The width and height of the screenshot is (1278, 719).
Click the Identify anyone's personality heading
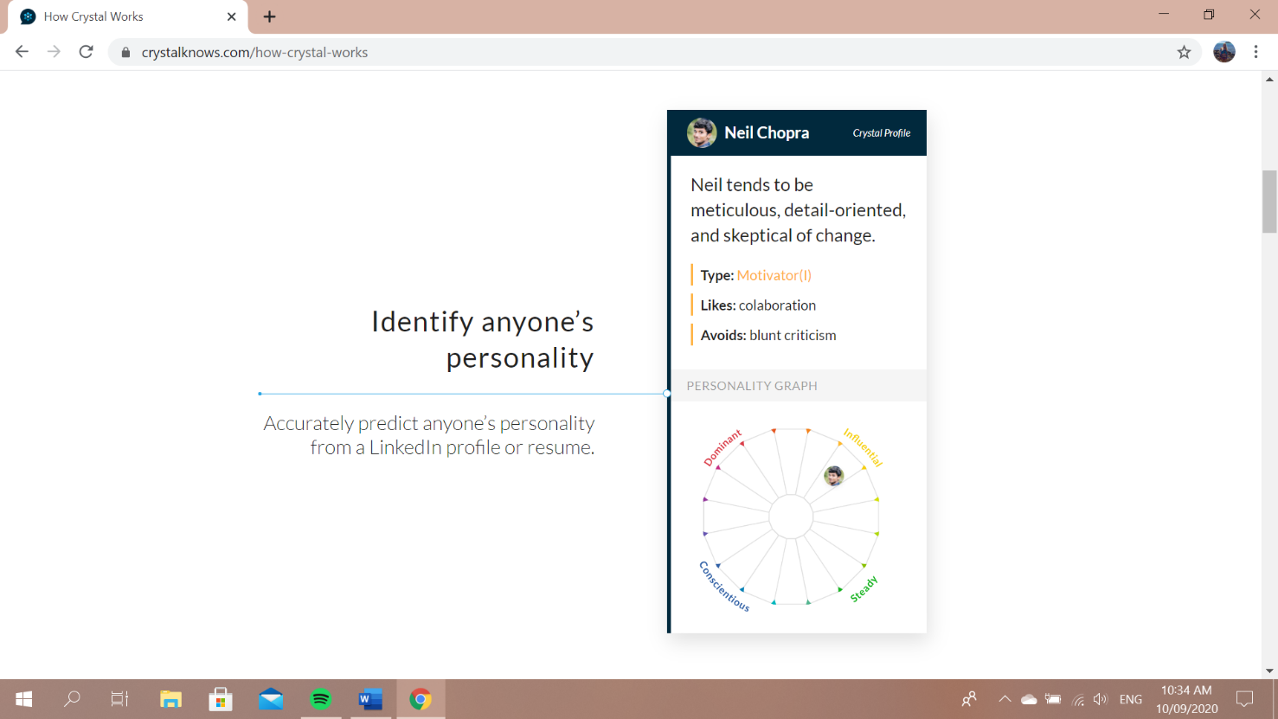pos(482,339)
